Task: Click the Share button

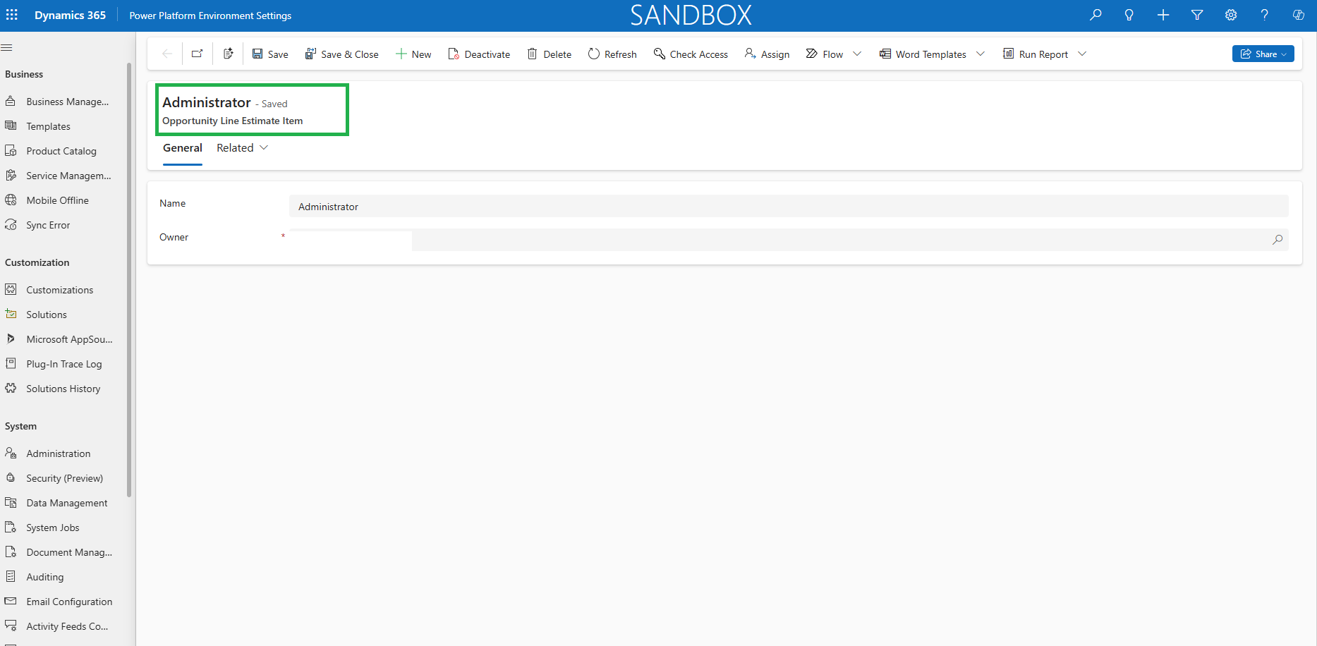Action: [1263, 54]
